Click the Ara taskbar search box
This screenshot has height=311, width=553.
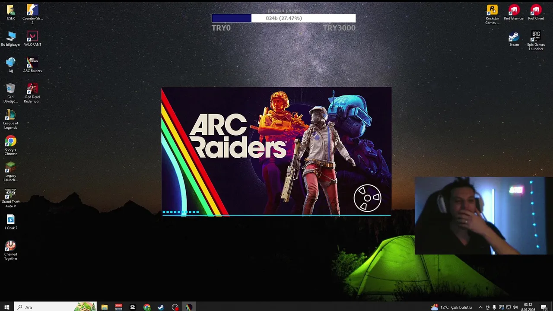[x=55, y=307]
